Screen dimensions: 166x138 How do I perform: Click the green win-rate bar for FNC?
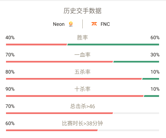[113, 45]
